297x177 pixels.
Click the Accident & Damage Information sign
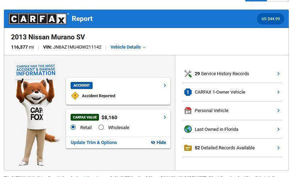36,70
